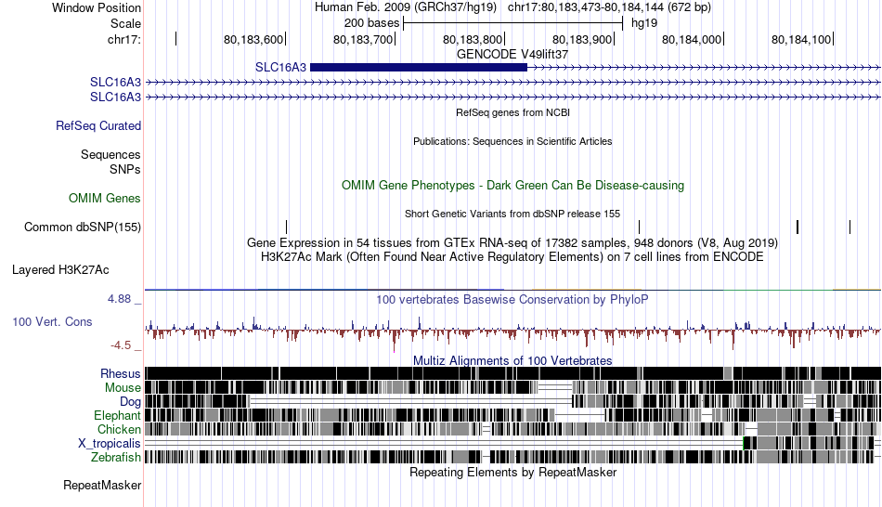The width and height of the screenshot is (882, 507).
Task: Select the Dog alignment row label
Action: (130, 401)
